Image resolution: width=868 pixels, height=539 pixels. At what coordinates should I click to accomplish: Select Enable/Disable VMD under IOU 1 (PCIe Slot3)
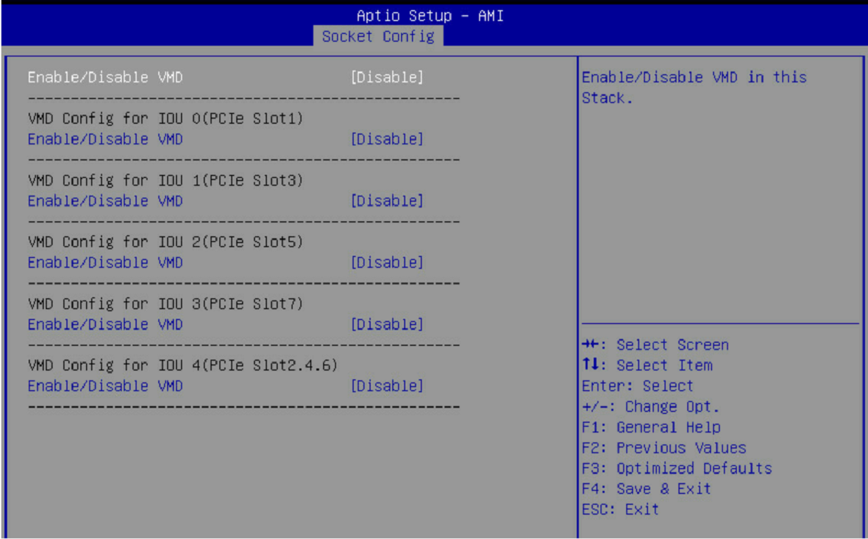pyautogui.click(x=105, y=201)
